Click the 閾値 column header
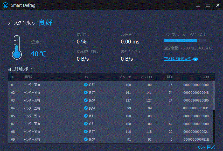The height and width of the screenshot is (151, 223). (170, 77)
